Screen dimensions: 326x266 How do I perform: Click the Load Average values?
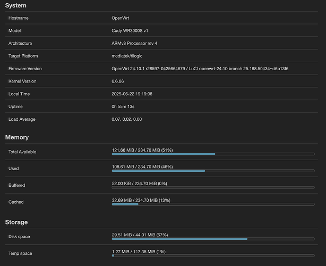pos(126,119)
